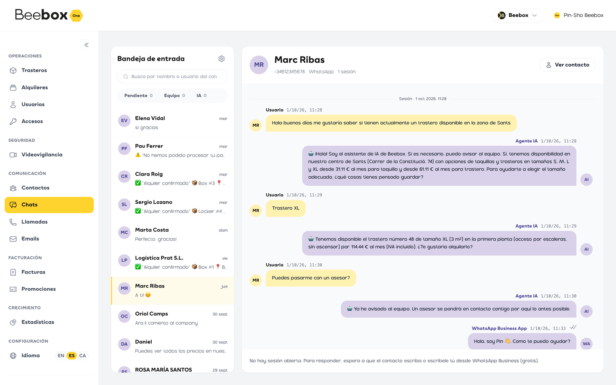Viewport: 616px width, 385px height.
Task: Click 'WhatsApp Business App' sender label
Action: click(499, 328)
